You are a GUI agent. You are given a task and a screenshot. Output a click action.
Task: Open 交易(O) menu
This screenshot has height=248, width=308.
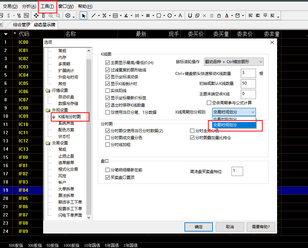pyautogui.click(x=10, y=7)
